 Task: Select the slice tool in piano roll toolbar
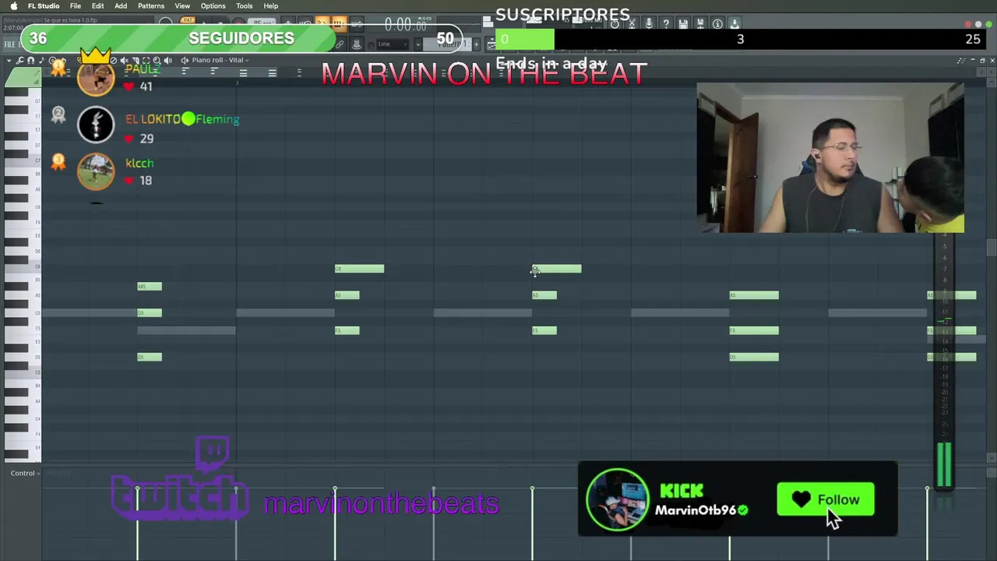tap(135, 60)
